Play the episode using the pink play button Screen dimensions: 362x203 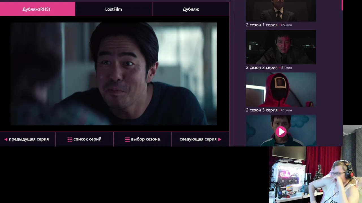281,132
